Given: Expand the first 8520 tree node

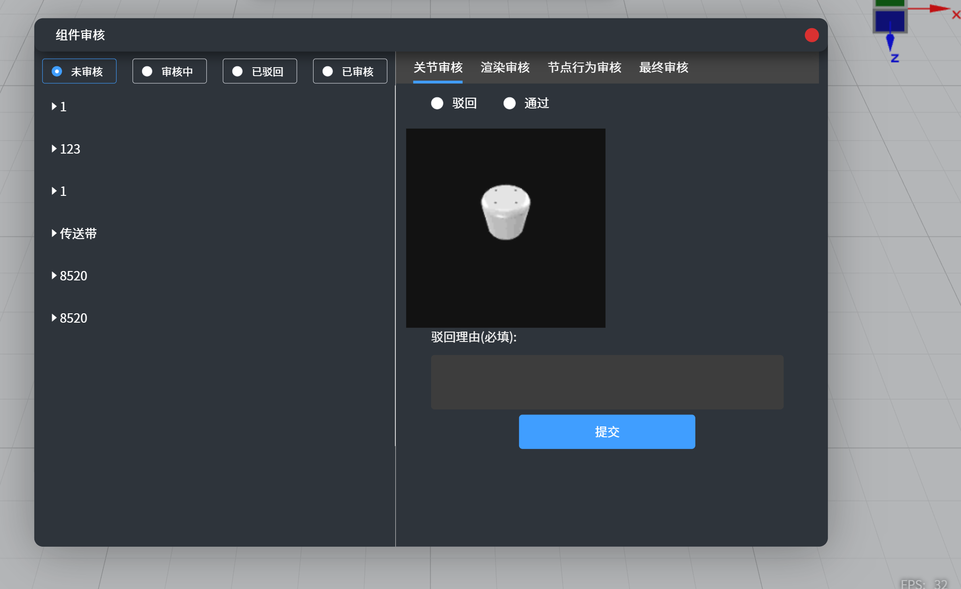Looking at the screenshot, I should (x=54, y=276).
